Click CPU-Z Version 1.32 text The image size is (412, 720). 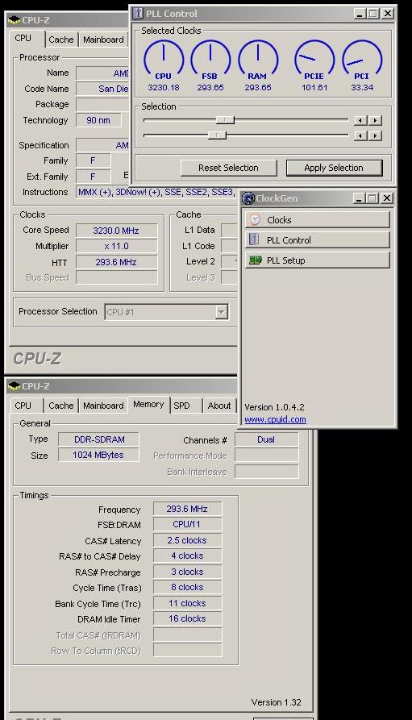click(x=276, y=702)
